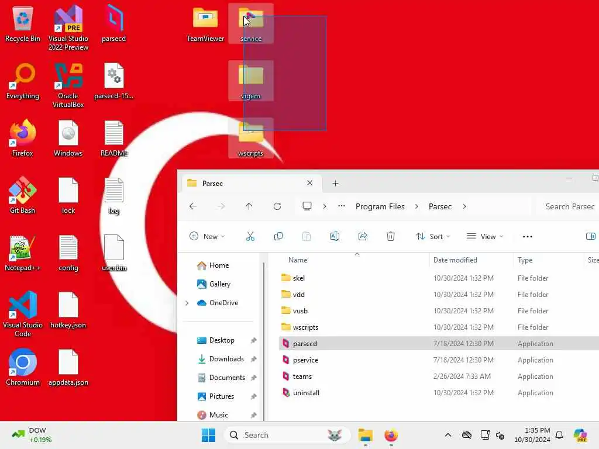Toggle the details pane icon in Explorer
Screen dimensions: 599x449
click(x=591, y=236)
